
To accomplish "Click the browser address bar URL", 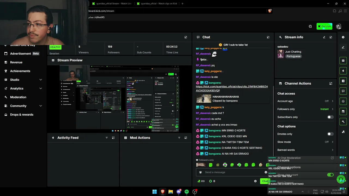I will pyautogui.click(x=101, y=11).
